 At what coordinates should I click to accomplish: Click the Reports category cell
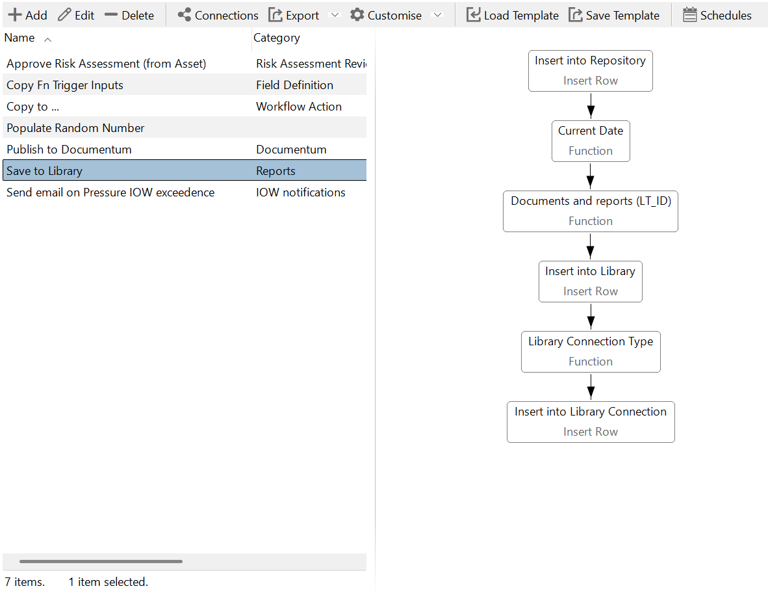click(x=275, y=171)
